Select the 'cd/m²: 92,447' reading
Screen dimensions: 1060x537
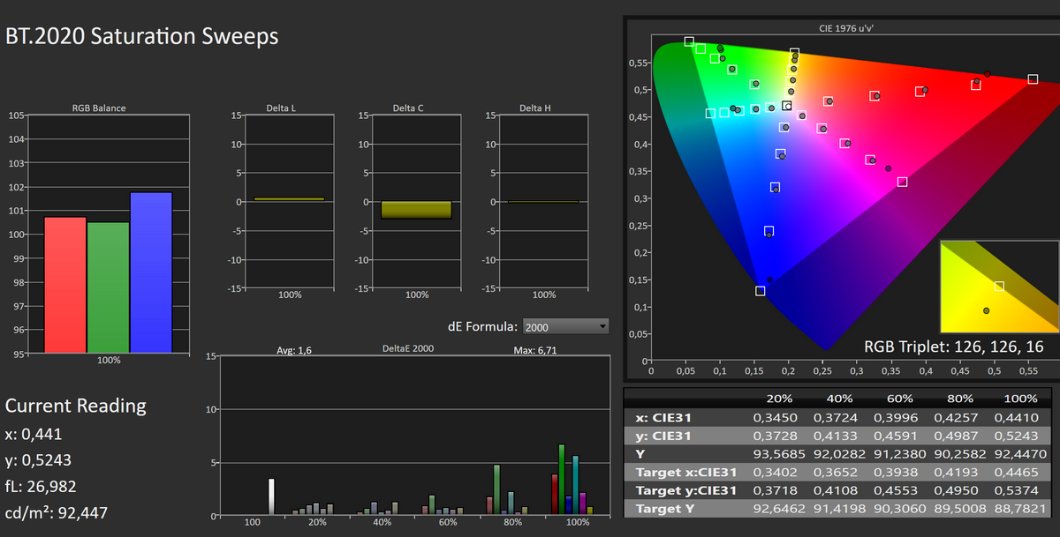(57, 511)
